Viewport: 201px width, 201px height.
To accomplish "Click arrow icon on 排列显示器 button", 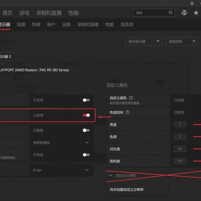I will pos(158,41).
